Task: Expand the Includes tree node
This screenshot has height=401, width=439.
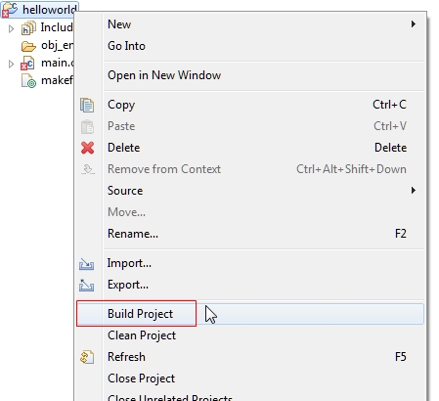Action: tap(11, 28)
